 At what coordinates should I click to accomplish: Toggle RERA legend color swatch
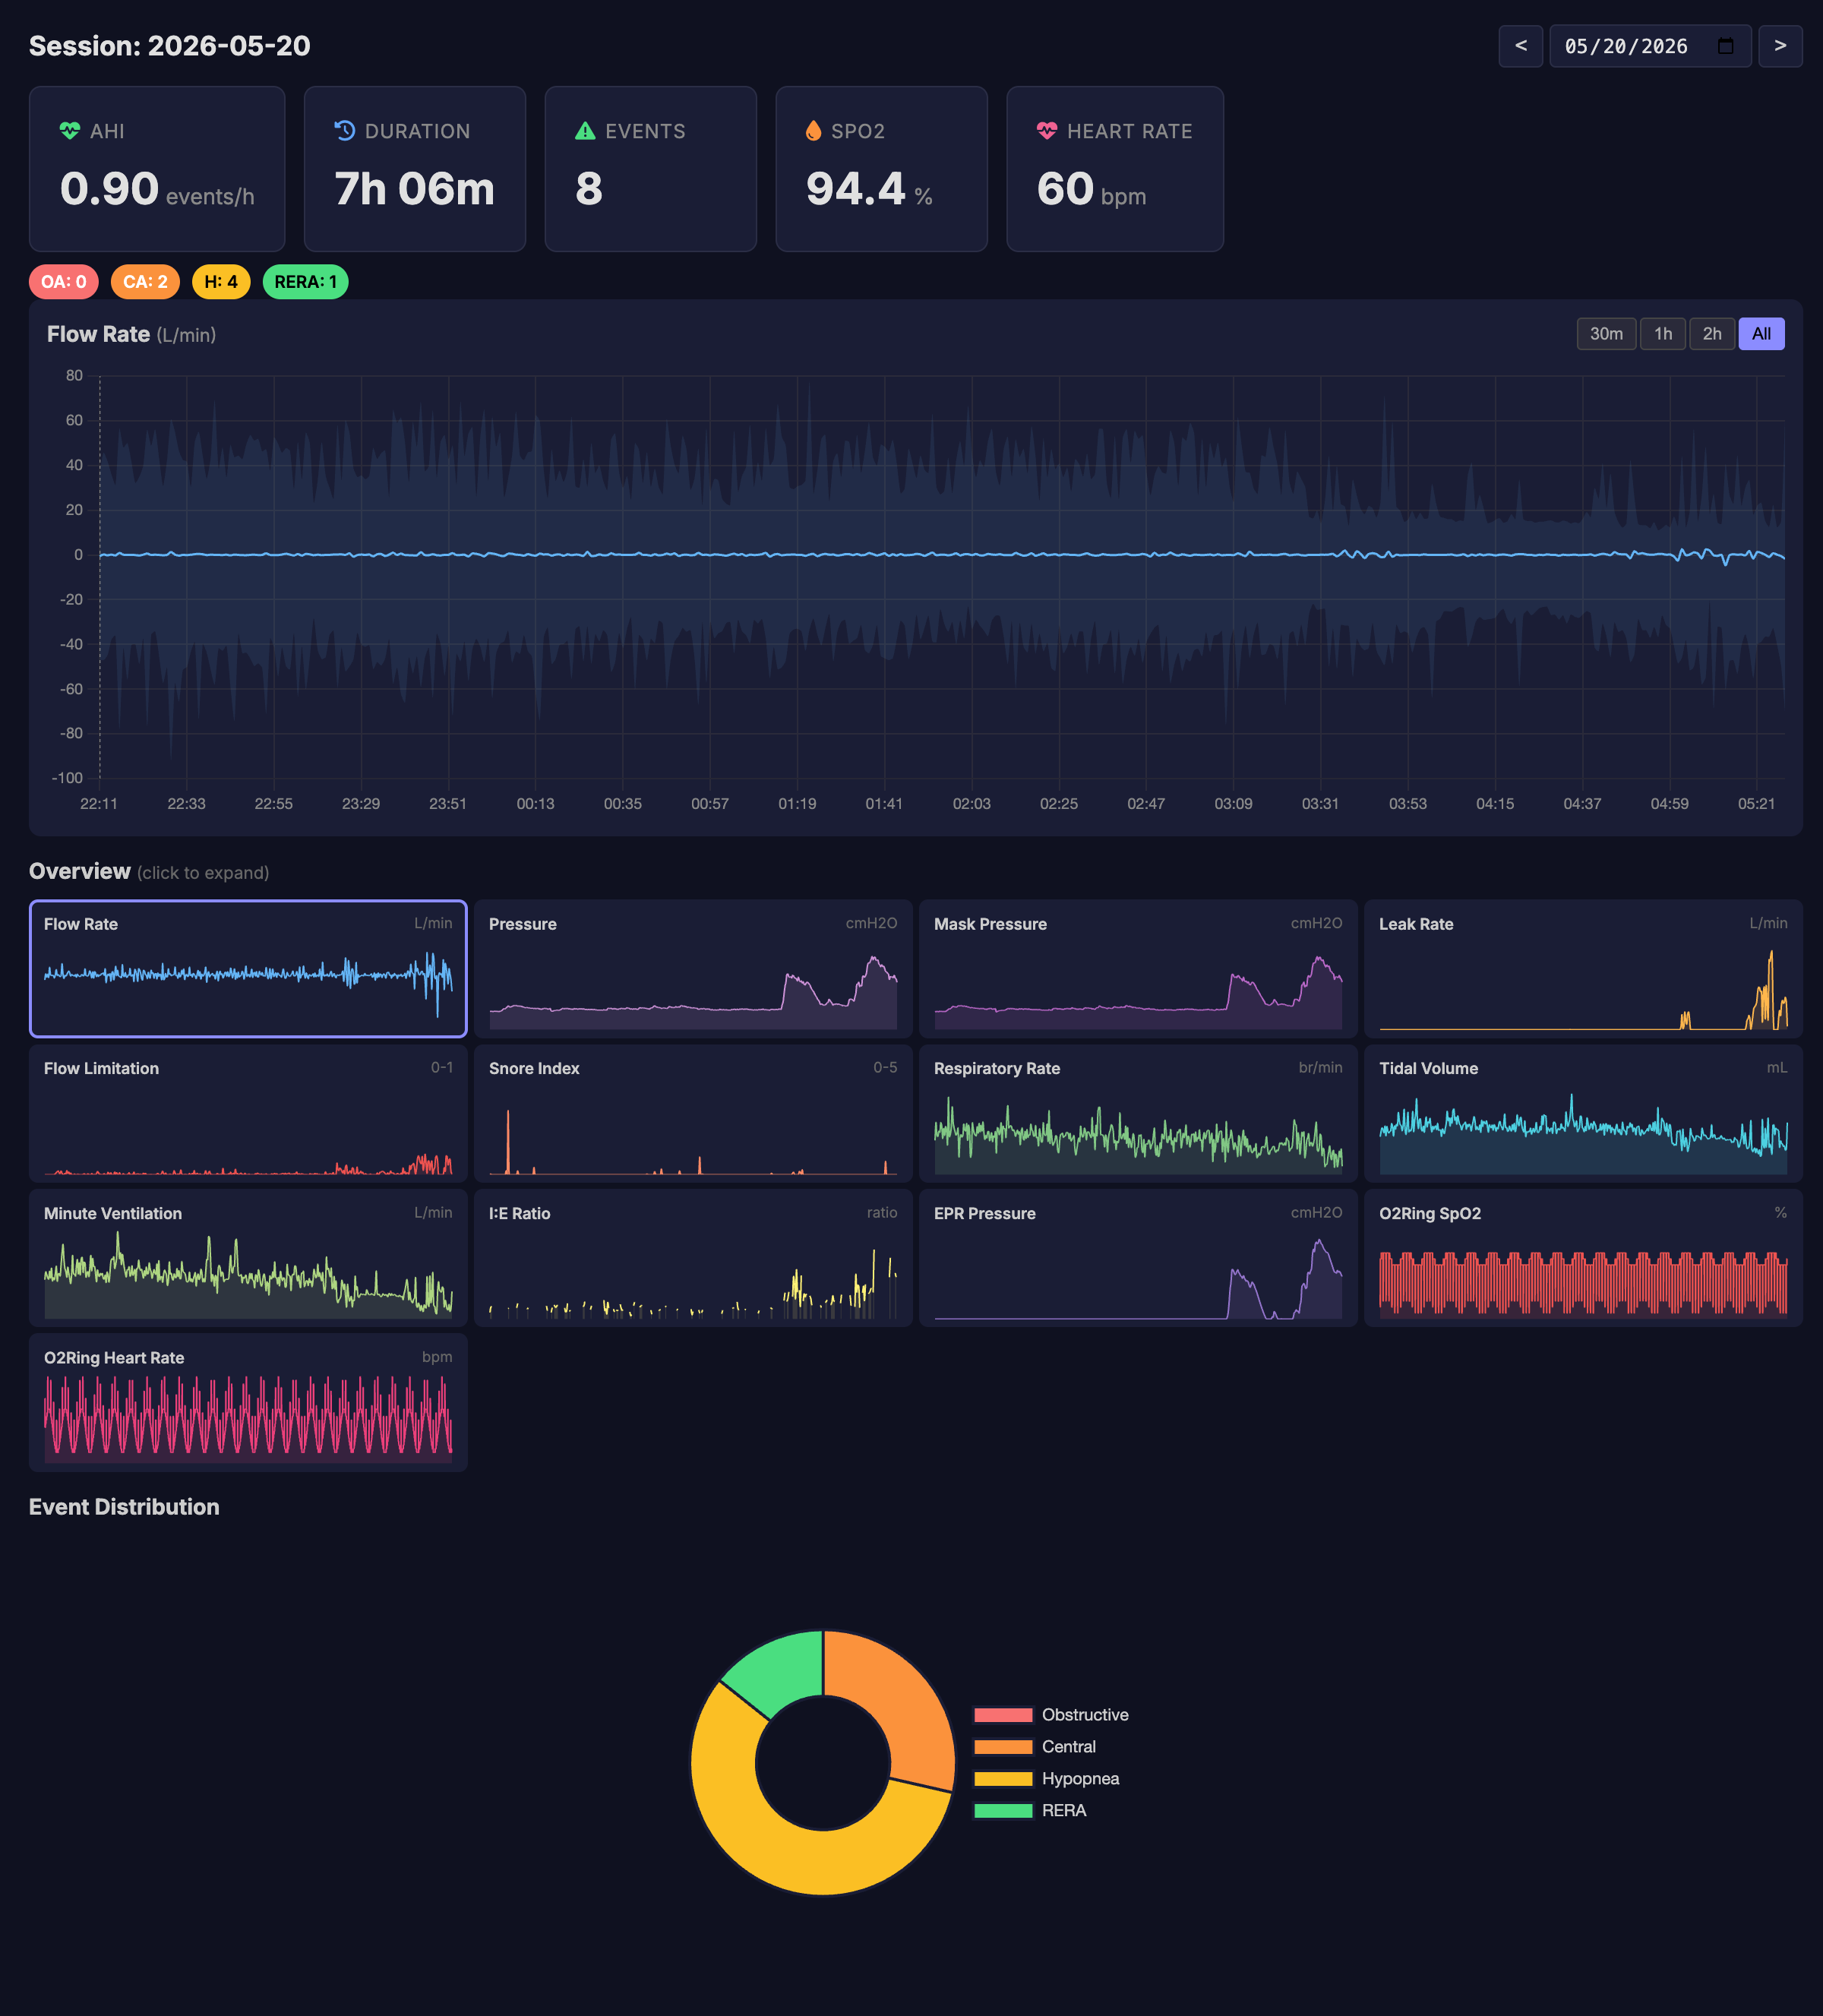(1003, 1811)
